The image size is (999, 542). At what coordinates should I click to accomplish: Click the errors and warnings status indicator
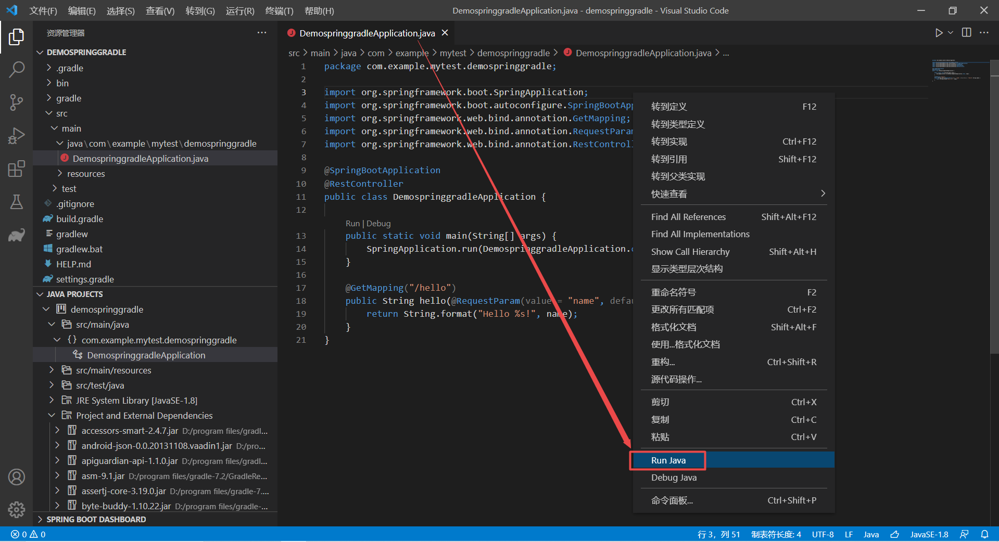pyautogui.click(x=28, y=534)
